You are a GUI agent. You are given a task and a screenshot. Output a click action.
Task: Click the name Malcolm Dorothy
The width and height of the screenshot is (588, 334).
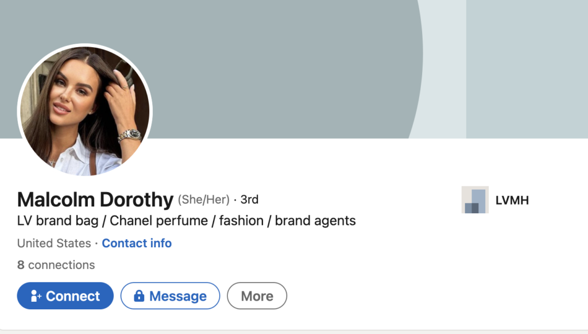(x=95, y=199)
